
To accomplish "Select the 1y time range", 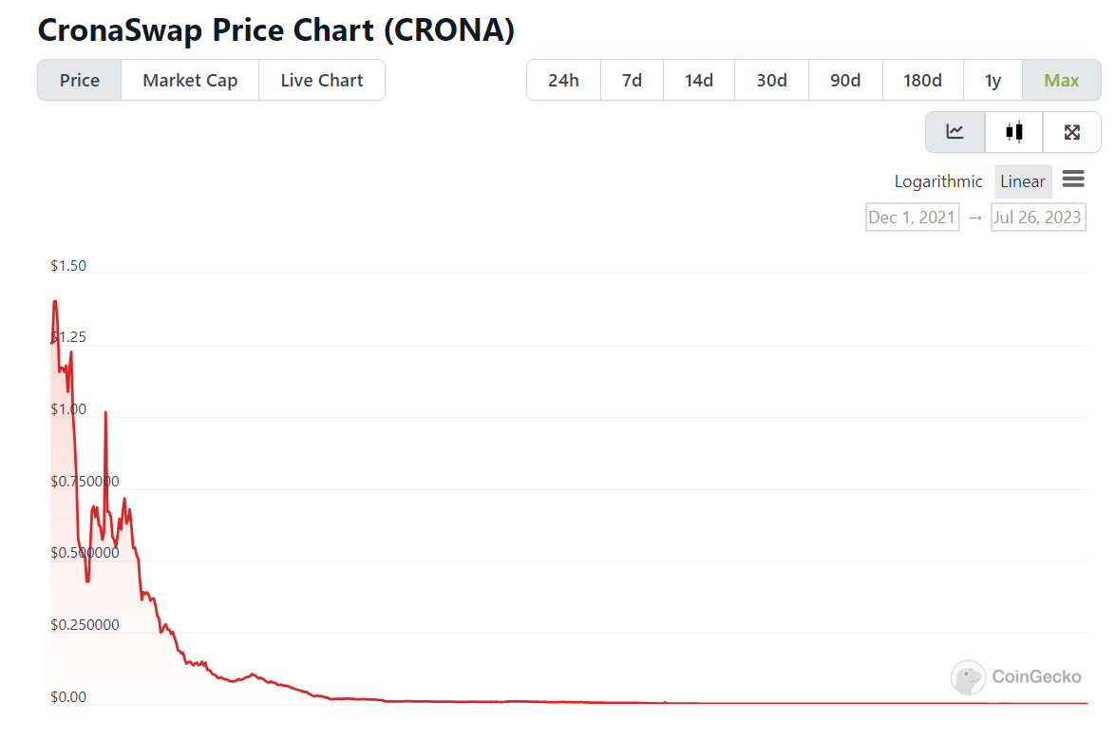I will (993, 80).
